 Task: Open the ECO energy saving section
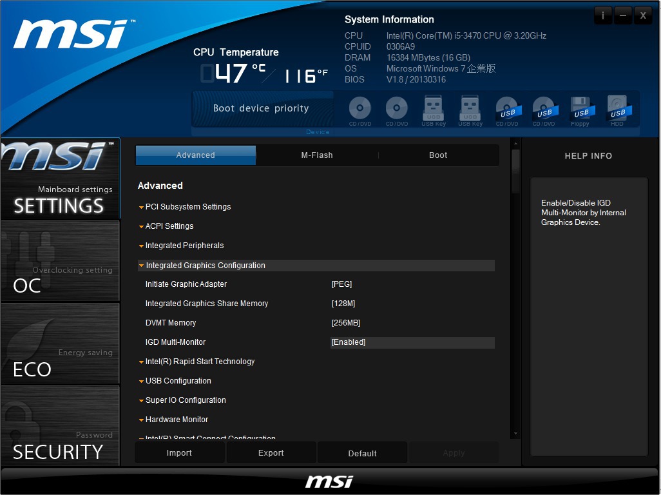coord(61,343)
